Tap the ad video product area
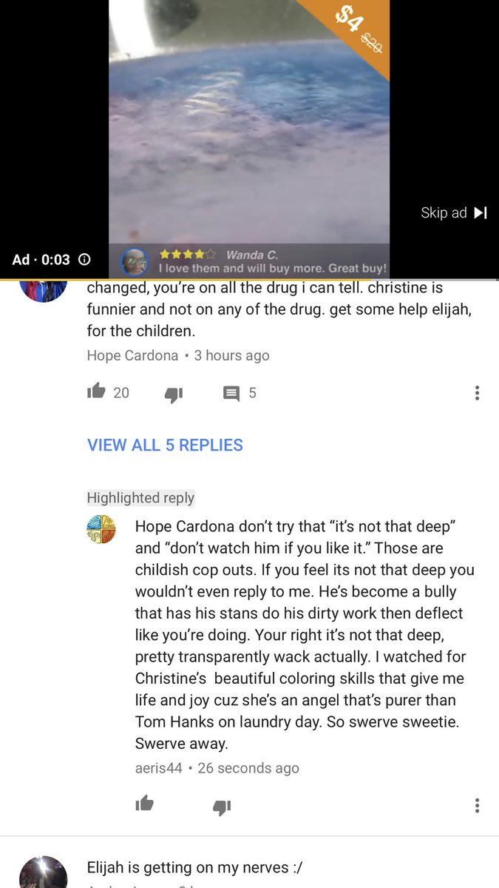Viewport: 499px width, 888px height. [249, 122]
